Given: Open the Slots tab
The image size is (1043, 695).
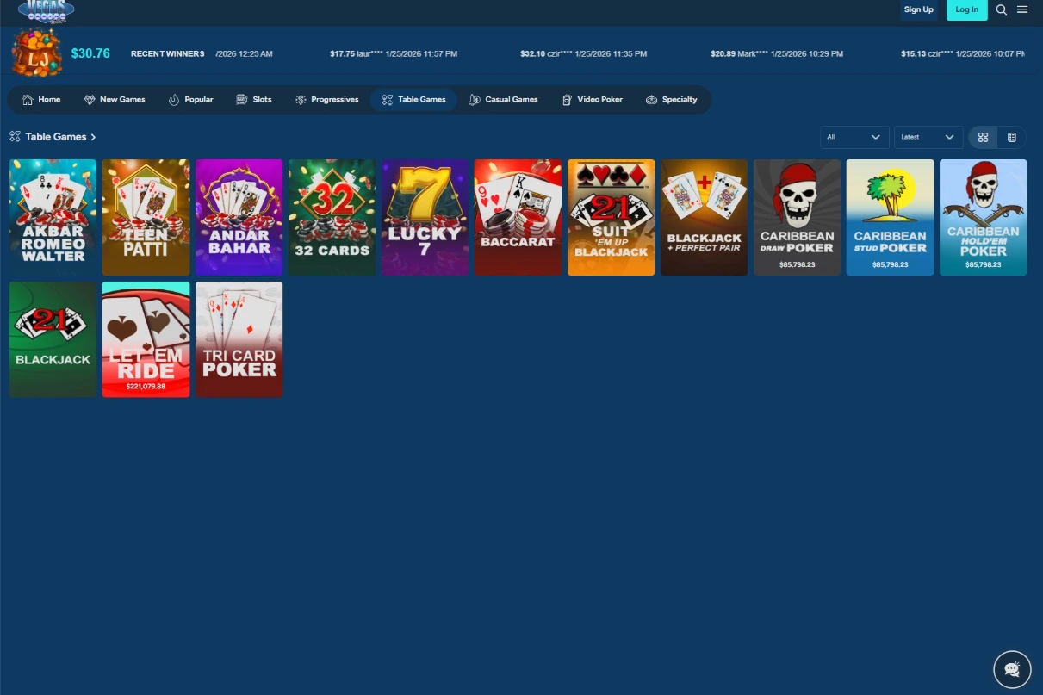Looking at the screenshot, I should [x=253, y=100].
